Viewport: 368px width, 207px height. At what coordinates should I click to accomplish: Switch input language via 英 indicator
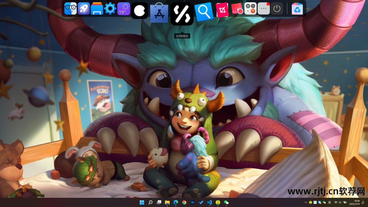[329, 202]
